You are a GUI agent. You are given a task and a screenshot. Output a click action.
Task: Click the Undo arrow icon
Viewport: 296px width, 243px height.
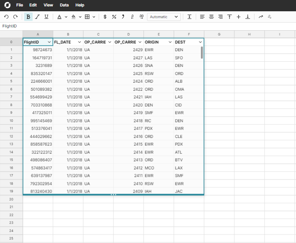6,17
